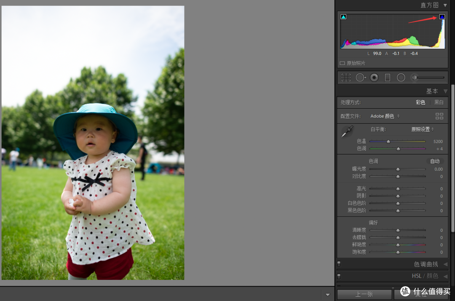Click the 高光 highlights slider
This screenshot has width=455, height=301.
coord(397,189)
